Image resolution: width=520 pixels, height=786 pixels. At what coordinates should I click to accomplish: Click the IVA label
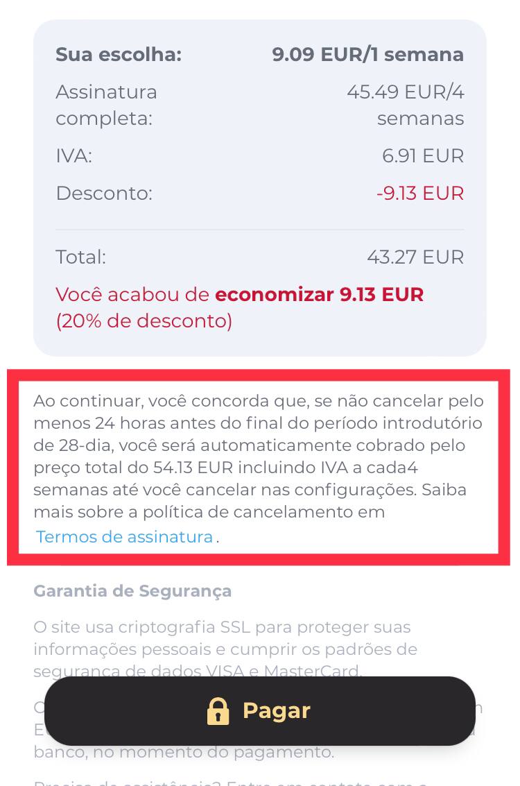coord(73,156)
